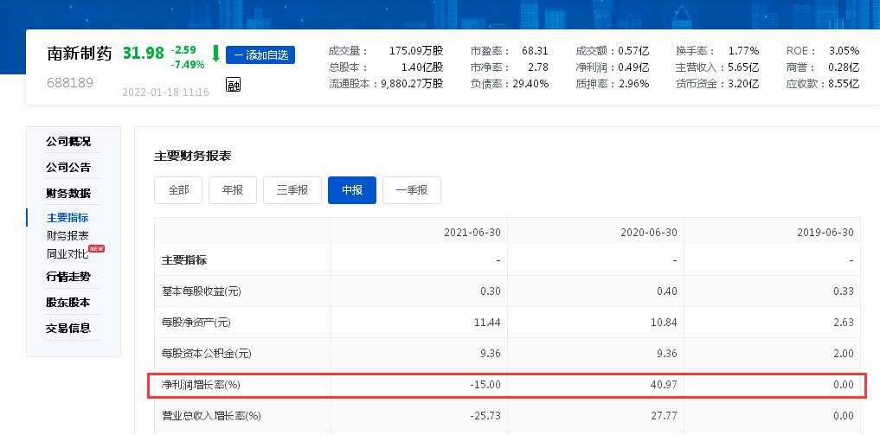The width and height of the screenshot is (880, 435).
Task: Click the green down arrow price indicator
Action: pyautogui.click(x=215, y=54)
